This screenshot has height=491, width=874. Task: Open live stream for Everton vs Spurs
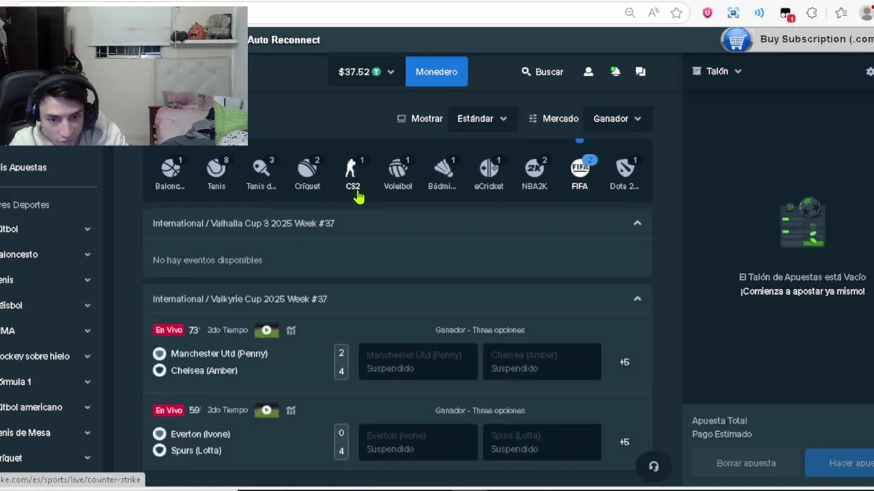(266, 411)
